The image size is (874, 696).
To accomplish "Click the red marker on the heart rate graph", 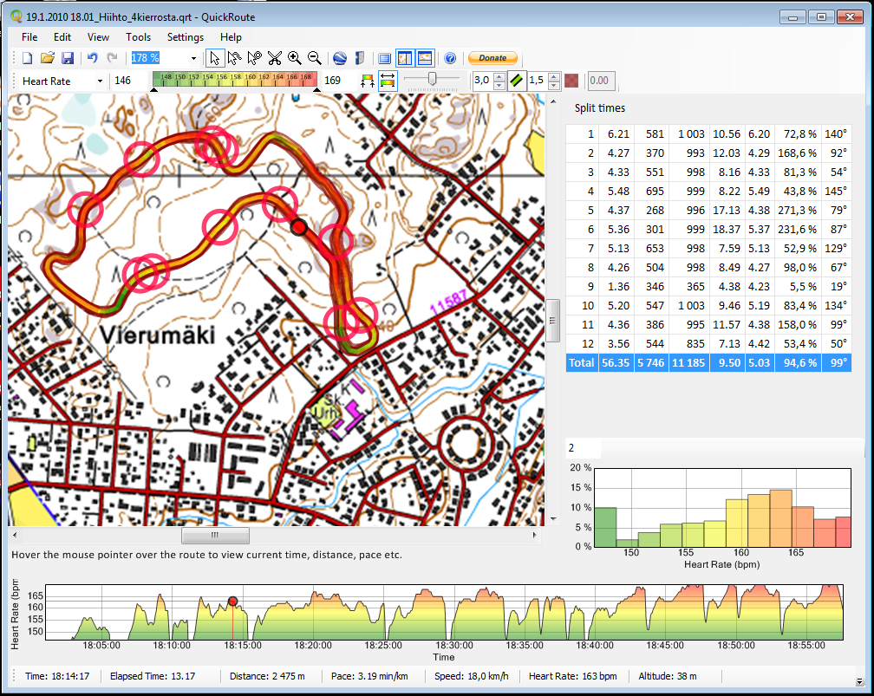I will click(233, 602).
